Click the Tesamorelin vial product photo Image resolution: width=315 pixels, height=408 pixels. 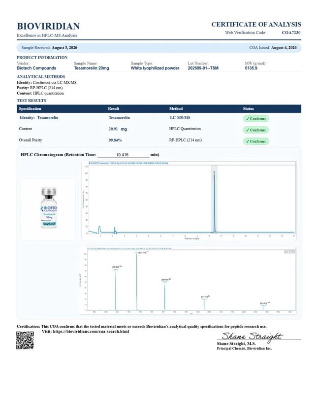pos(49,208)
